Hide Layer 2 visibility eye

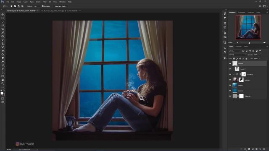click(230, 85)
